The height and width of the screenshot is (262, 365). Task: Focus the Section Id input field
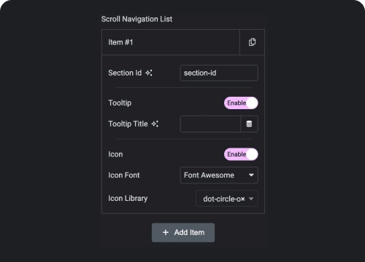[219, 73]
